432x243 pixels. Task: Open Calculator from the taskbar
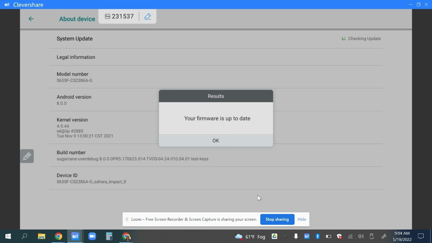tap(109, 236)
